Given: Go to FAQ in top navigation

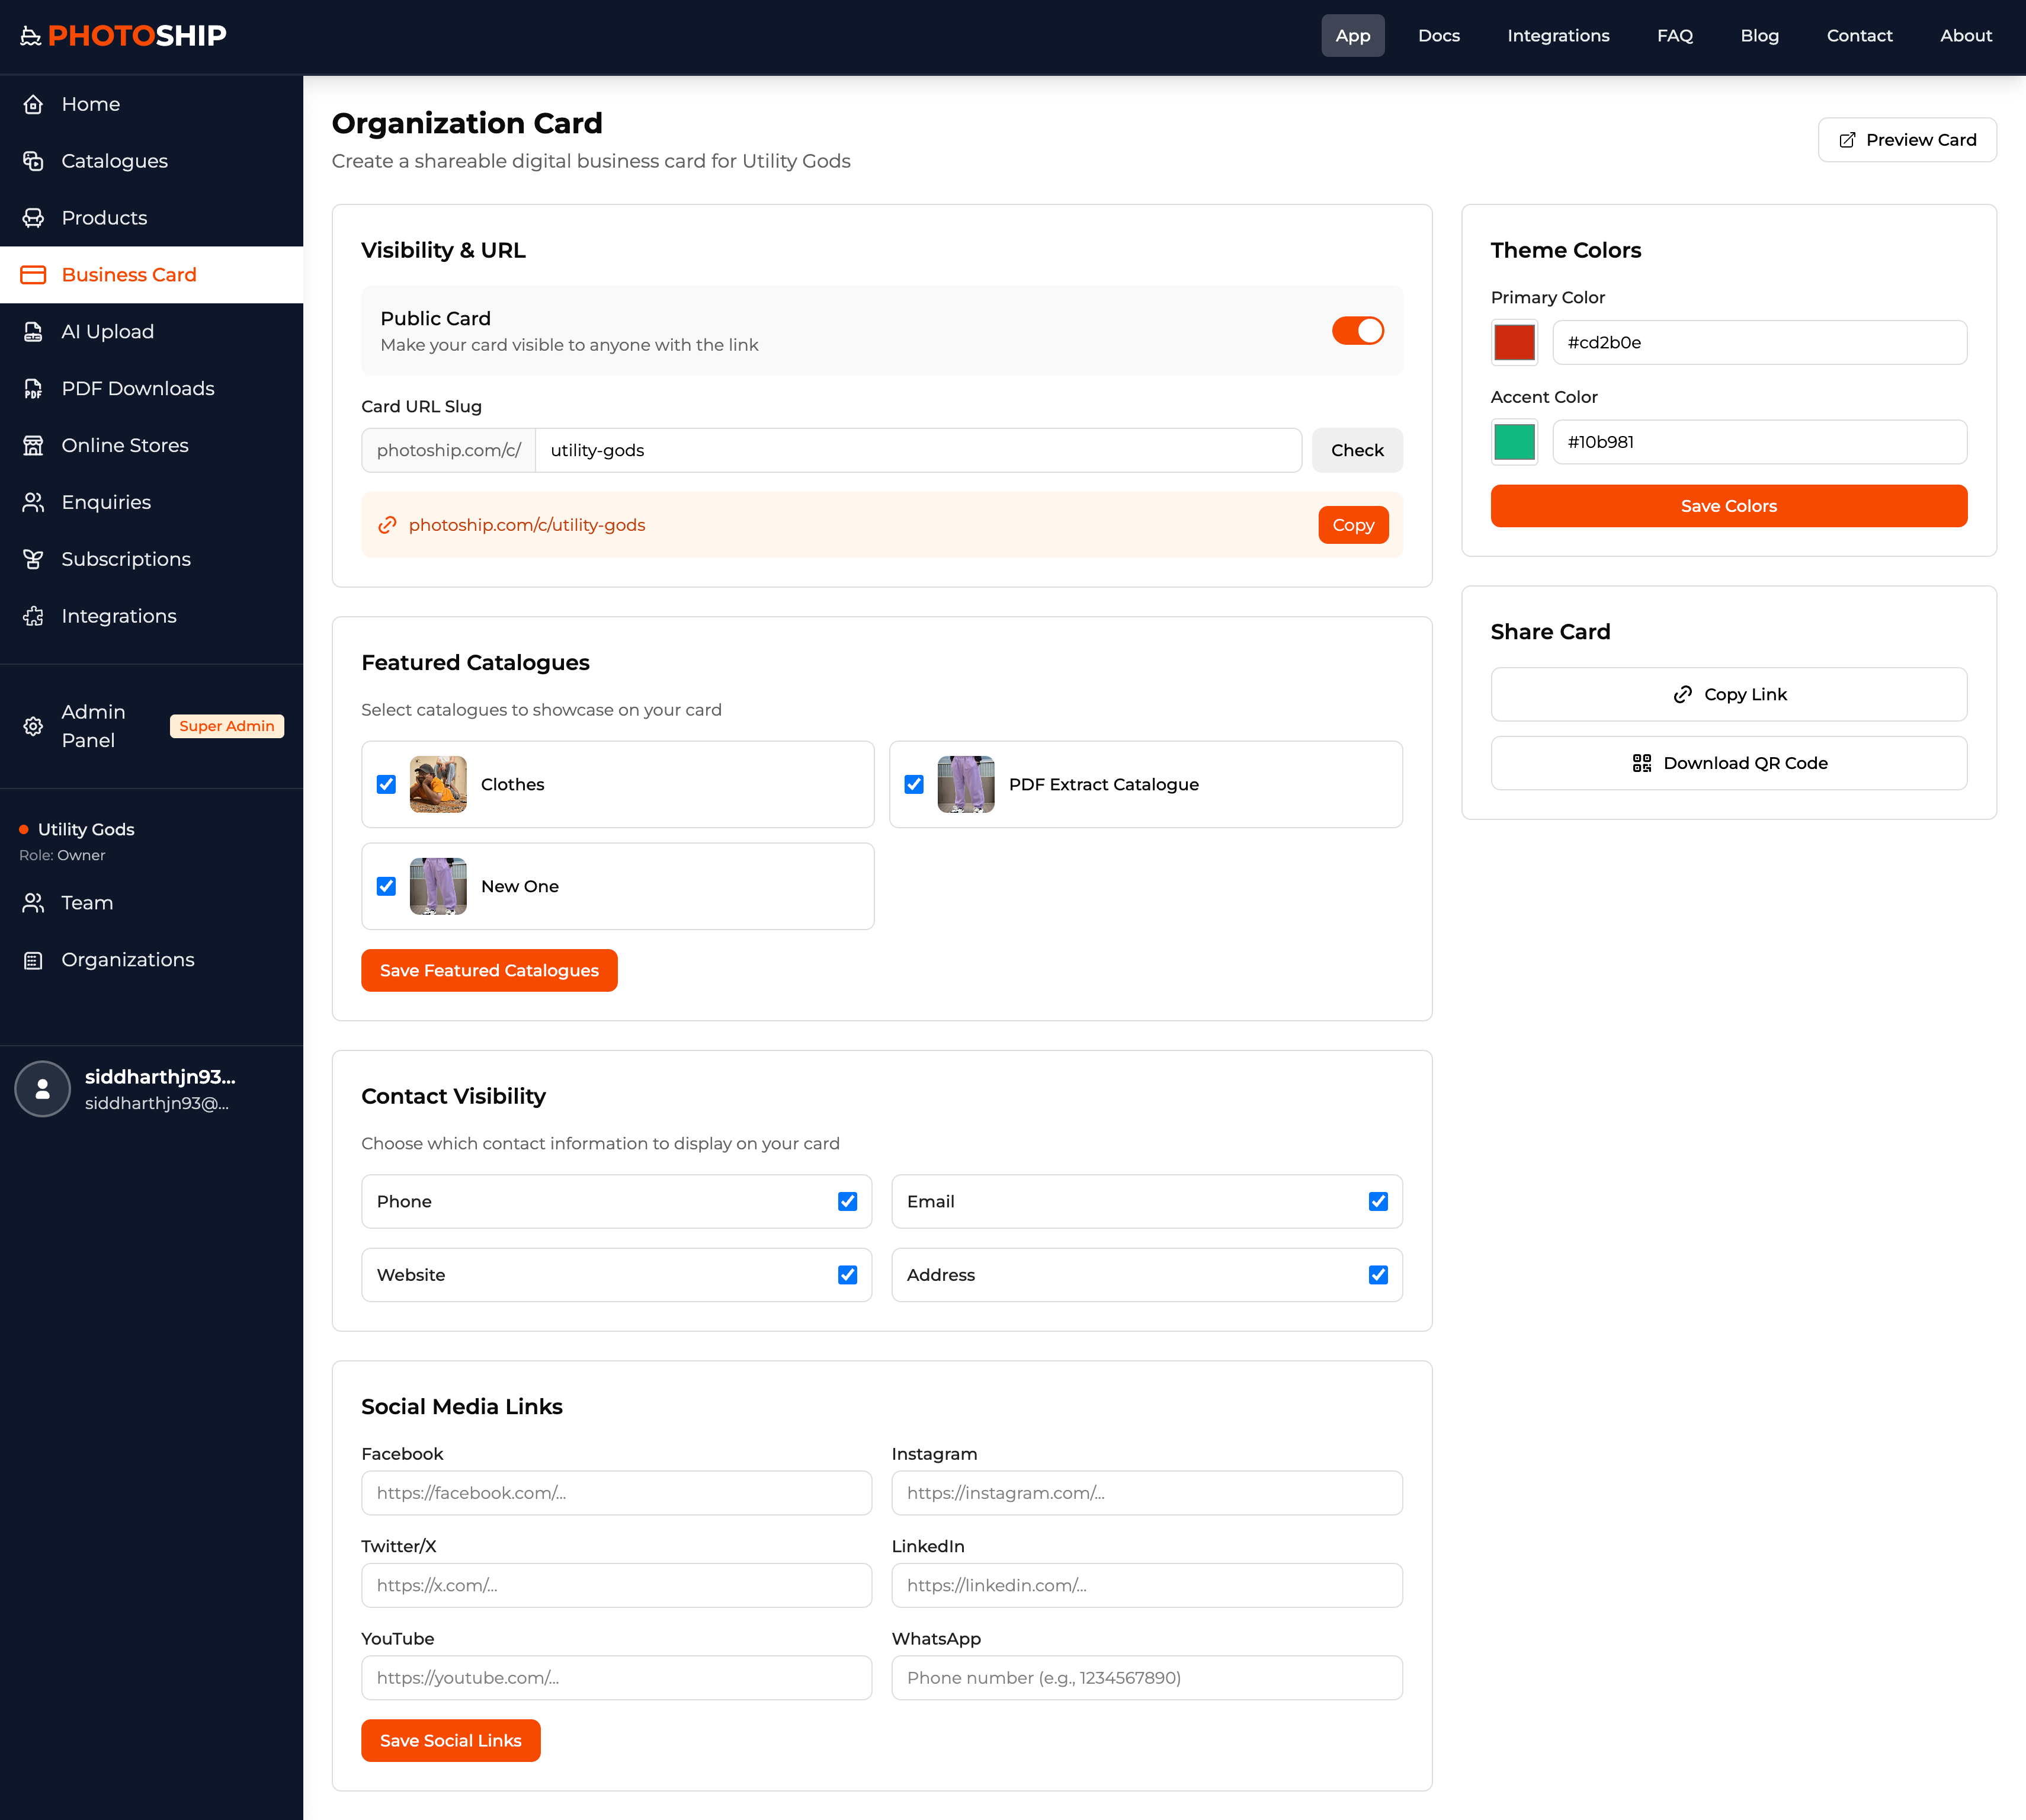Looking at the screenshot, I should pyautogui.click(x=1674, y=36).
